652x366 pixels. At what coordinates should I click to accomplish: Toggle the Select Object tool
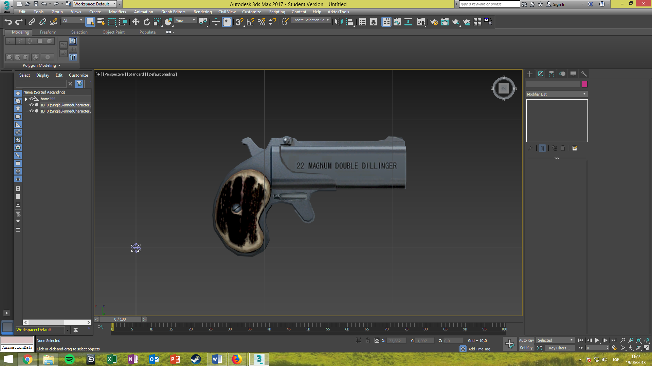tap(90, 22)
